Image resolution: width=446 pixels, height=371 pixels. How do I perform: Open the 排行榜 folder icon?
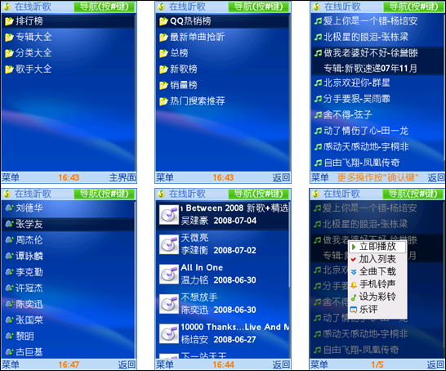(x=9, y=21)
